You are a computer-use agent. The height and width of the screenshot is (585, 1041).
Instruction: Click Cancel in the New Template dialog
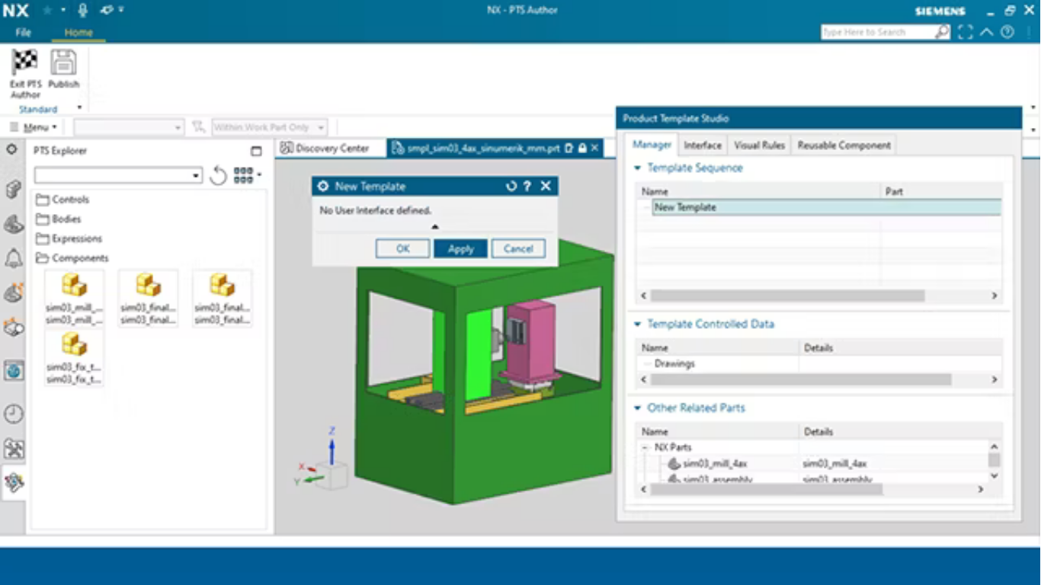click(x=518, y=249)
